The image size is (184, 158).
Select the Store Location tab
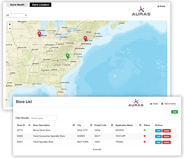40,5
